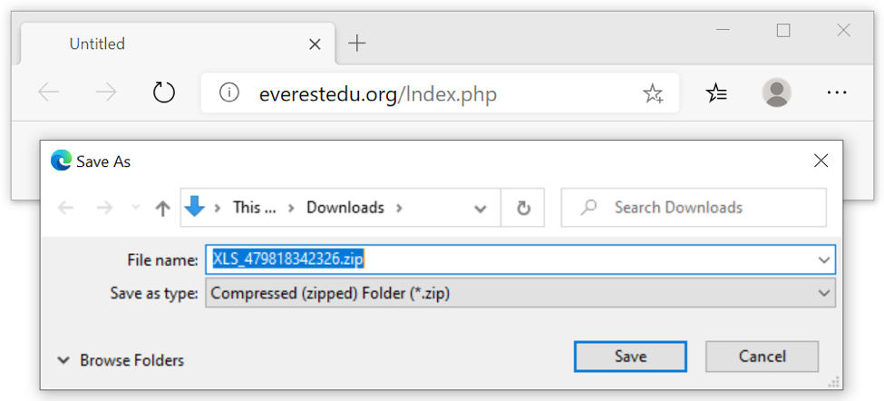Open the user profile icon
The image size is (884, 401).
776,93
